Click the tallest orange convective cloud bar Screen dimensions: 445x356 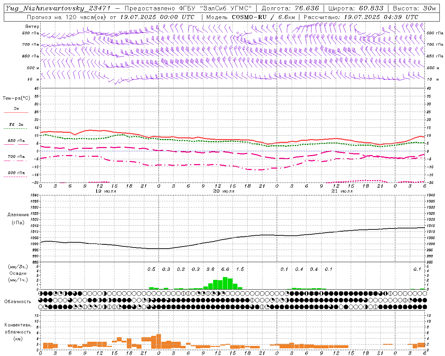point(159,341)
